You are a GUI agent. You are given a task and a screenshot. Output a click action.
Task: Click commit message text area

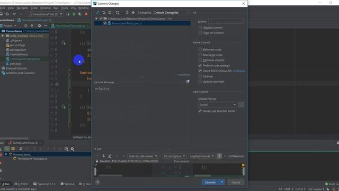[142, 115]
